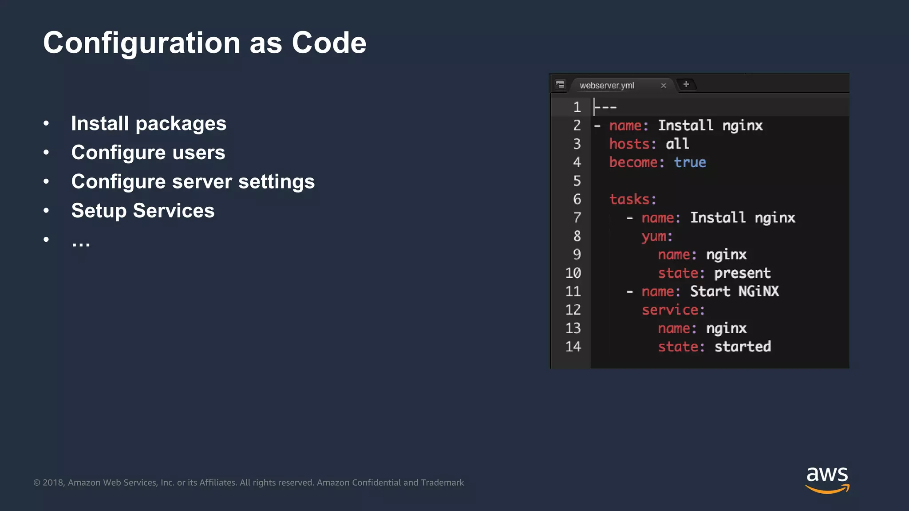Open a new tab with plus icon

[x=686, y=84]
